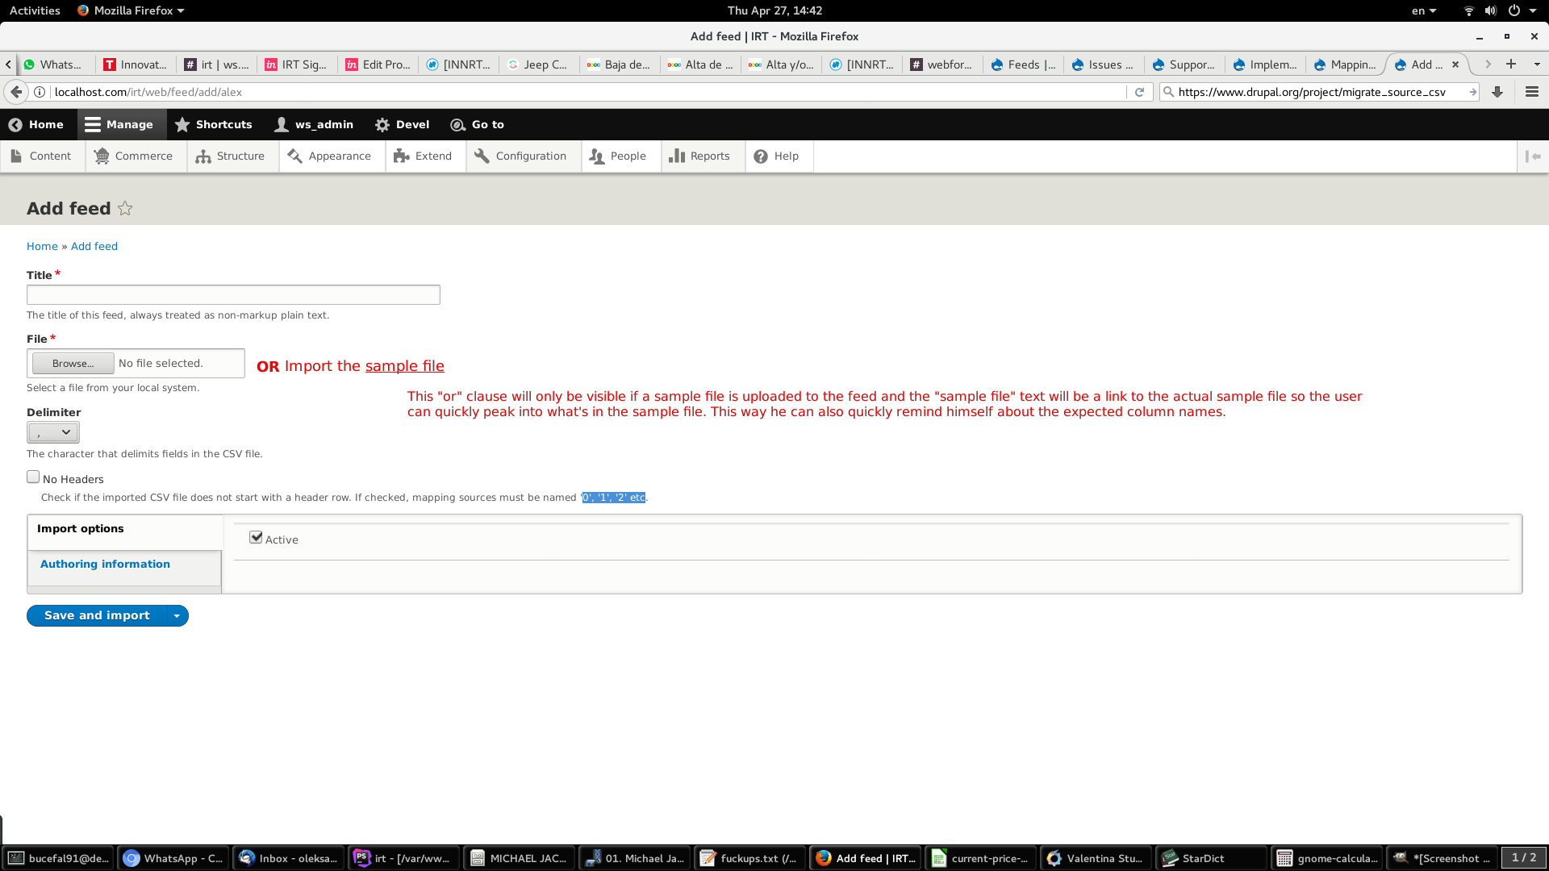Reload the page with the refresh icon
The image size is (1549, 871).
tap(1139, 92)
